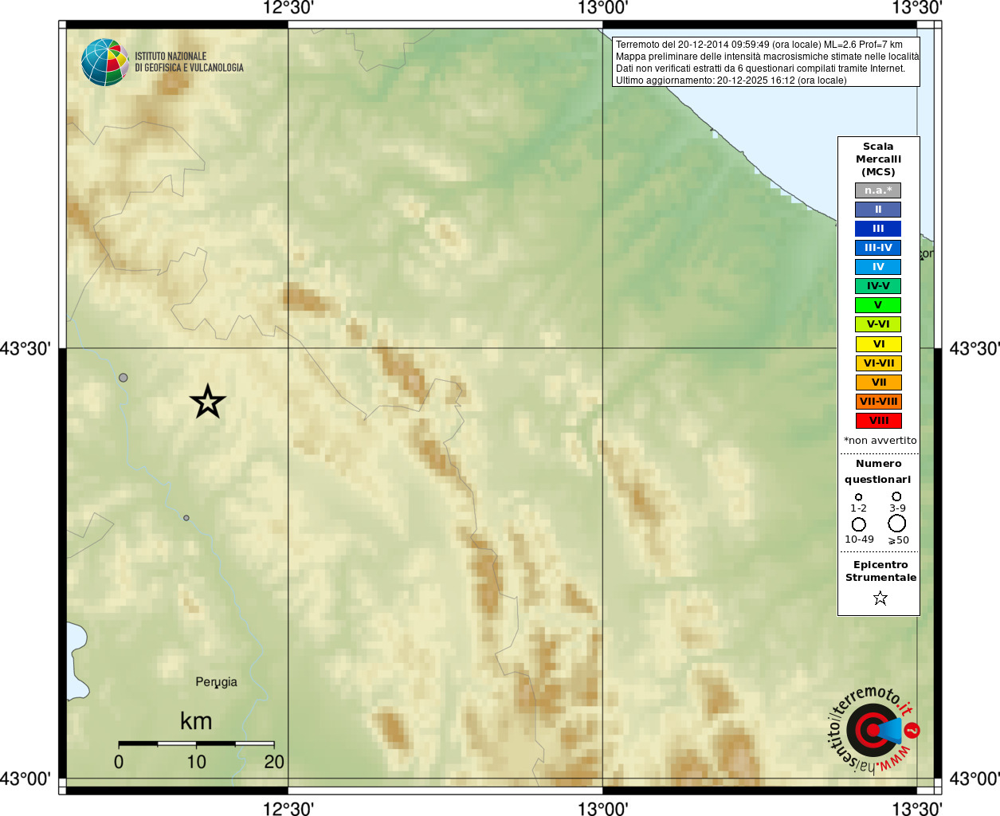Click the ≥50 questionnaires circle symbol
The width and height of the screenshot is (1000, 816).
(897, 524)
